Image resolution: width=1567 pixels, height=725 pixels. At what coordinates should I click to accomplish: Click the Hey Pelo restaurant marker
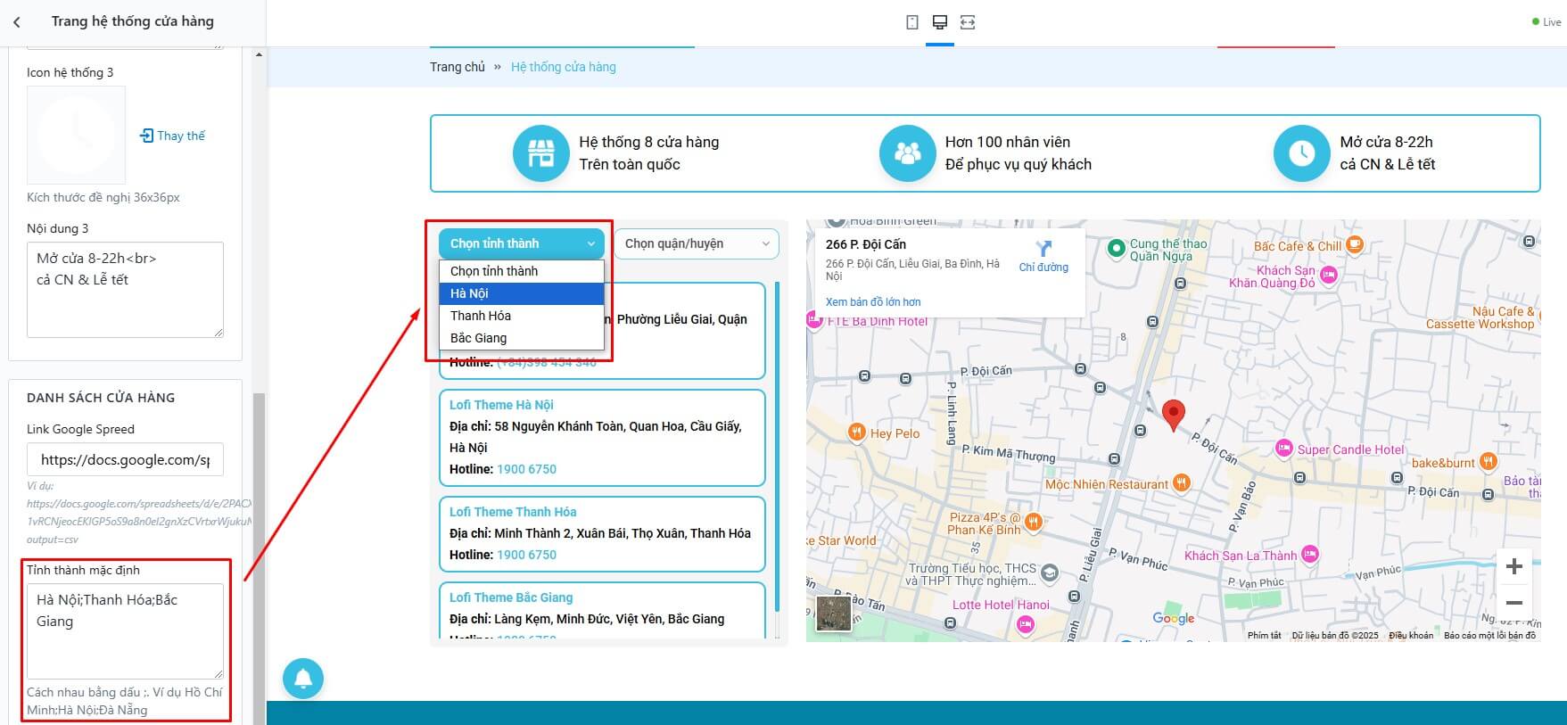point(856,433)
